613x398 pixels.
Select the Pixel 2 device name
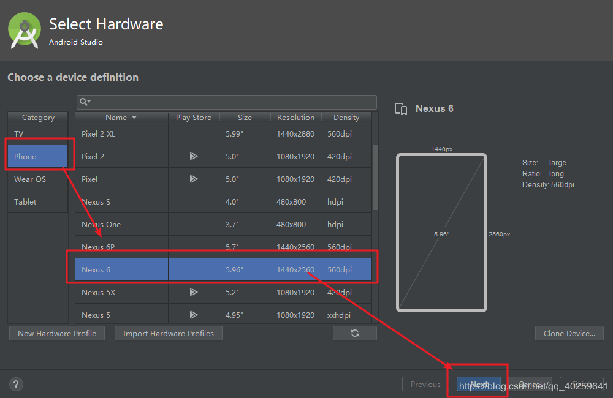click(93, 156)
